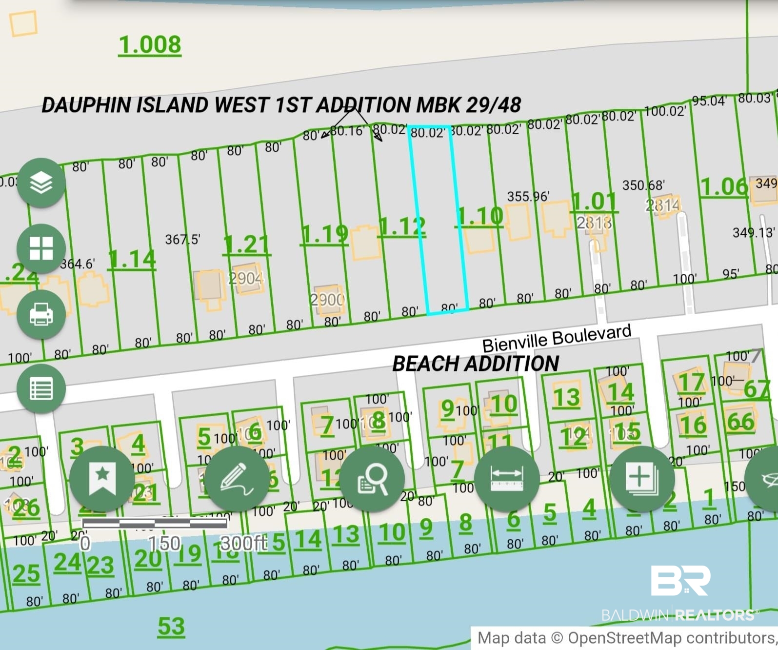The height and width of the screenshot is (650, 778).
Task: Click parcel label 1.10
Action: (480, 216)
